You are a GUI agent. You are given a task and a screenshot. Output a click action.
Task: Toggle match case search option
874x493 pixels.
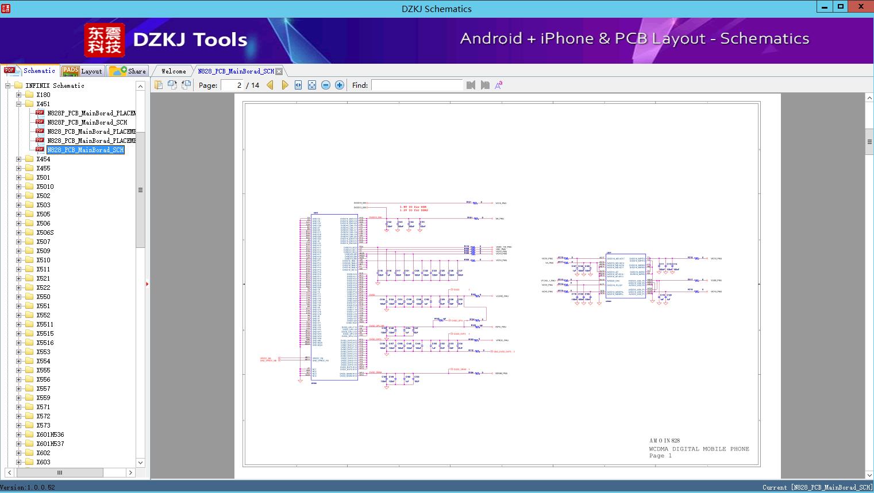tap(499, 85)
